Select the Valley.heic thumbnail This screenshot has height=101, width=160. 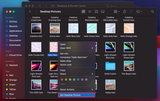[110, 85]
